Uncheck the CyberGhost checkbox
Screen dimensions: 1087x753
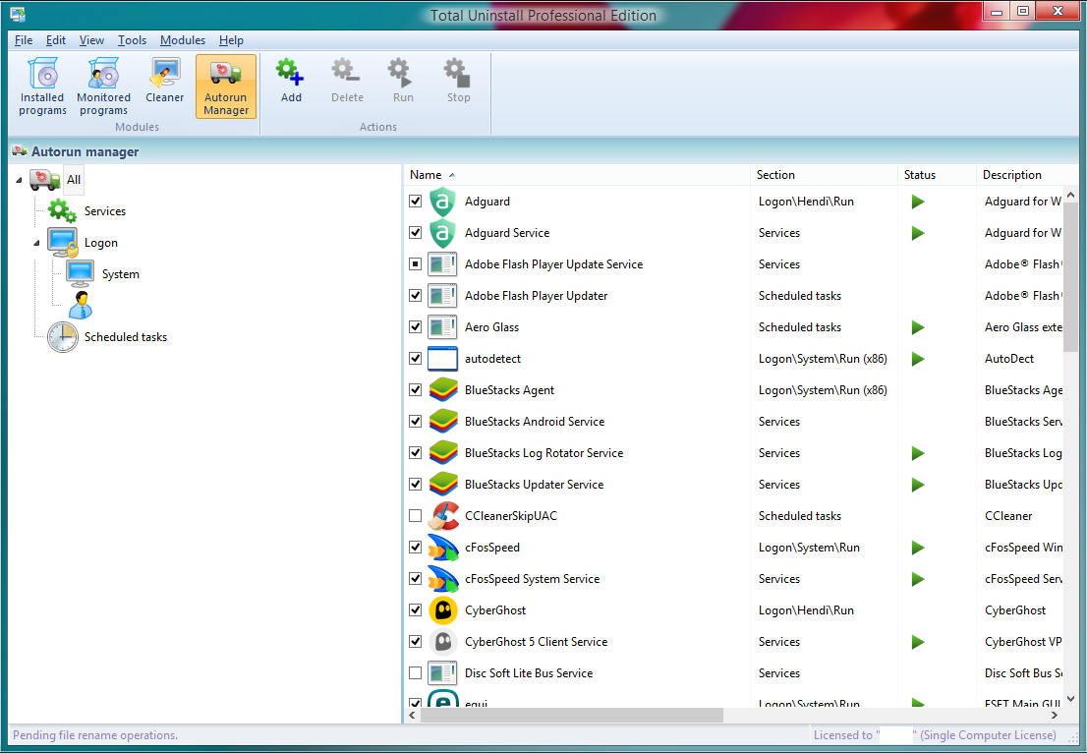[416, 610]
